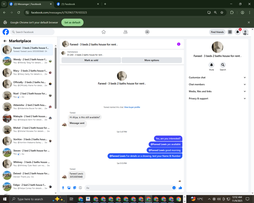Open the Makayla 2 bed 2 bath chat
This screenshot has height=203, width=254.
pos(27,118)
